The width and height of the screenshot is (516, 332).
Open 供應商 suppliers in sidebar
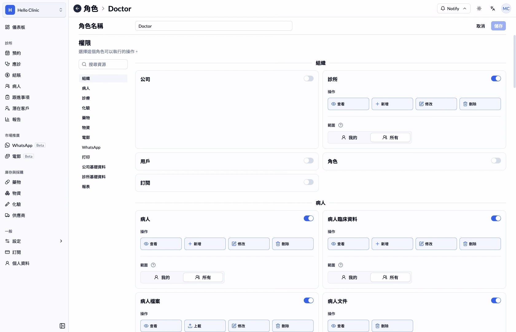click(34, 215)
